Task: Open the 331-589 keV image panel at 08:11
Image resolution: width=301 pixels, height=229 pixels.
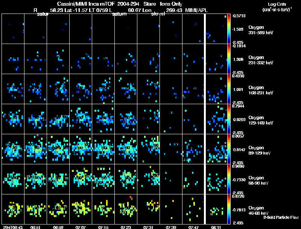Action: [x=217, y=29]
